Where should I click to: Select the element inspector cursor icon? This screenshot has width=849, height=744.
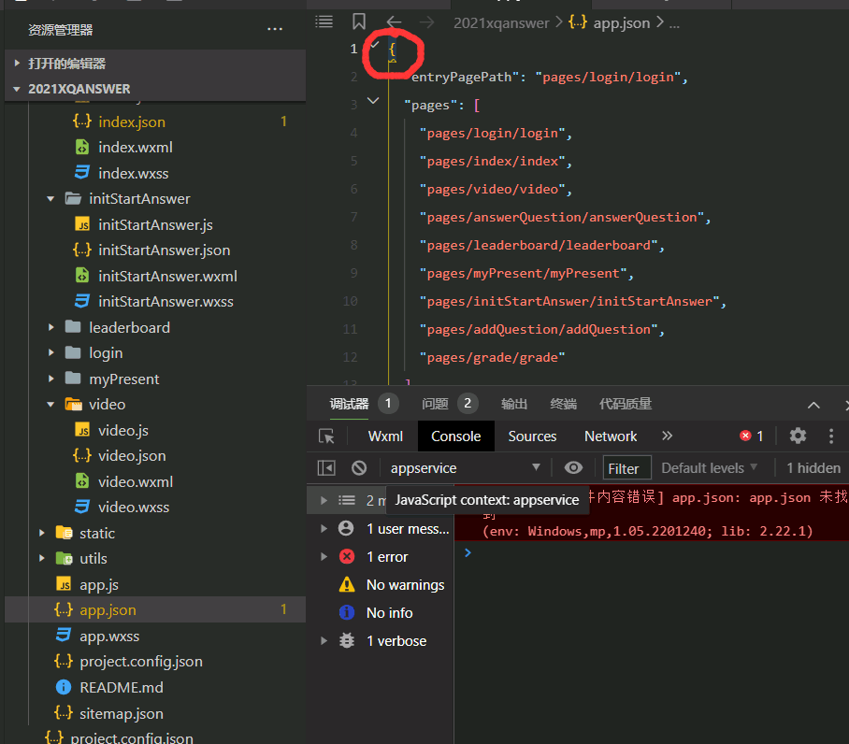point(326,436)
